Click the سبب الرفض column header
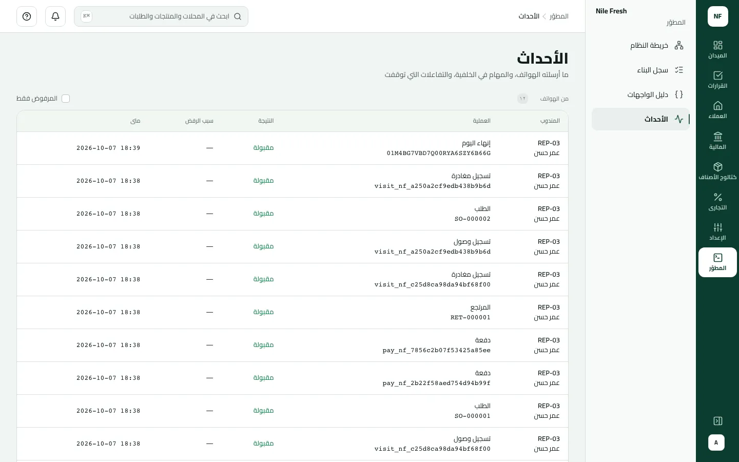739x462 pixels. click(x=199, y=121)
